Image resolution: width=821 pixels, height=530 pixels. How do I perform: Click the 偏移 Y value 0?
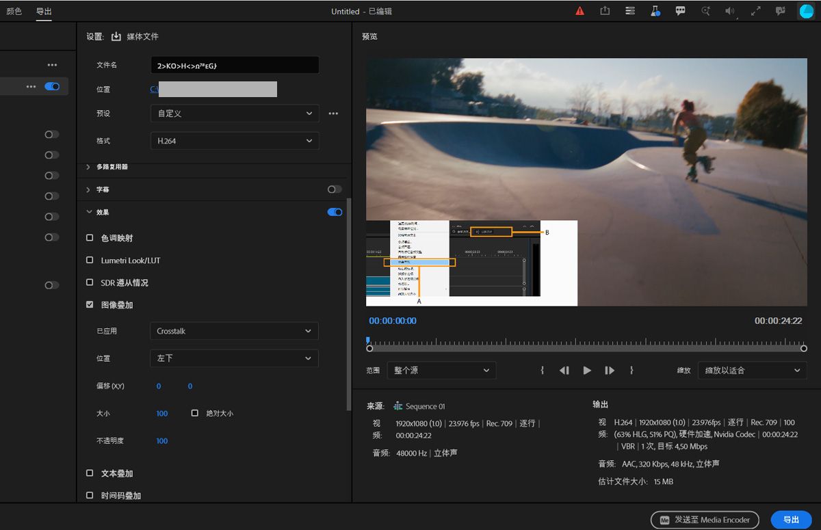click(x=190, y=386)
